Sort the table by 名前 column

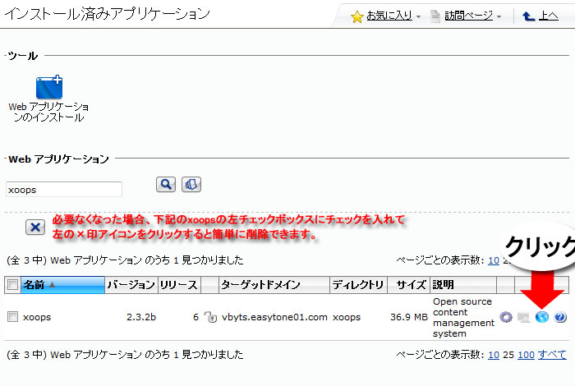point(34,285)
